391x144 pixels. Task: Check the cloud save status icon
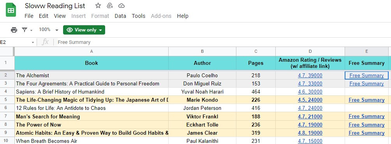(x=122, y=5)
